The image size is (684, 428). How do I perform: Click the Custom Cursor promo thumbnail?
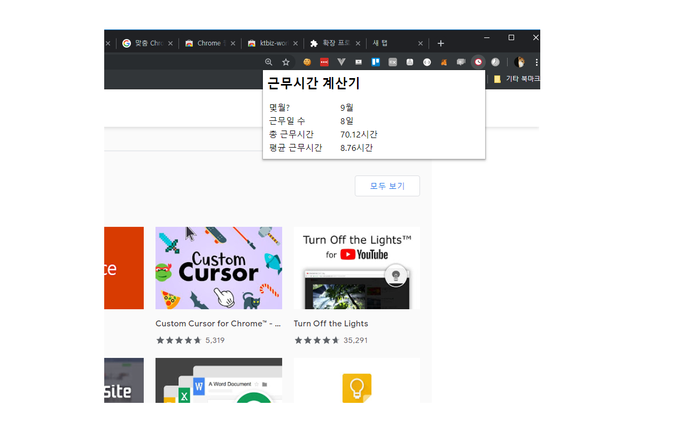pos(219,267)
